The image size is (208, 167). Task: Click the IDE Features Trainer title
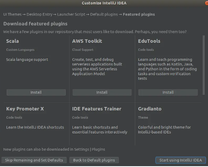[x=97, y=109]
